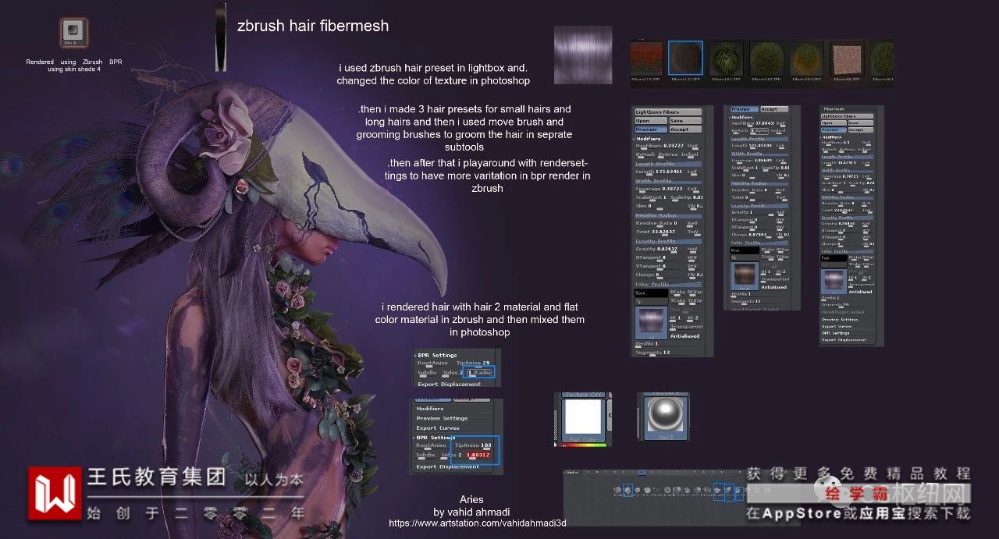Viewport: 999px width, 539px height.
Task: Select the Hair2 material sphere icon
Action: (x=666, y=418)
